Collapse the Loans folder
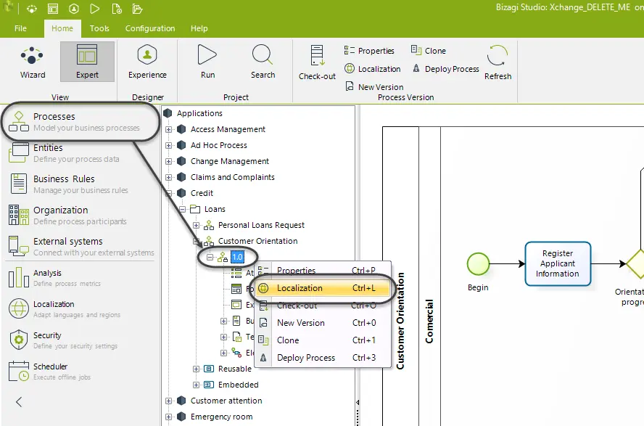644x426 pixels. (x=182, y=210)
